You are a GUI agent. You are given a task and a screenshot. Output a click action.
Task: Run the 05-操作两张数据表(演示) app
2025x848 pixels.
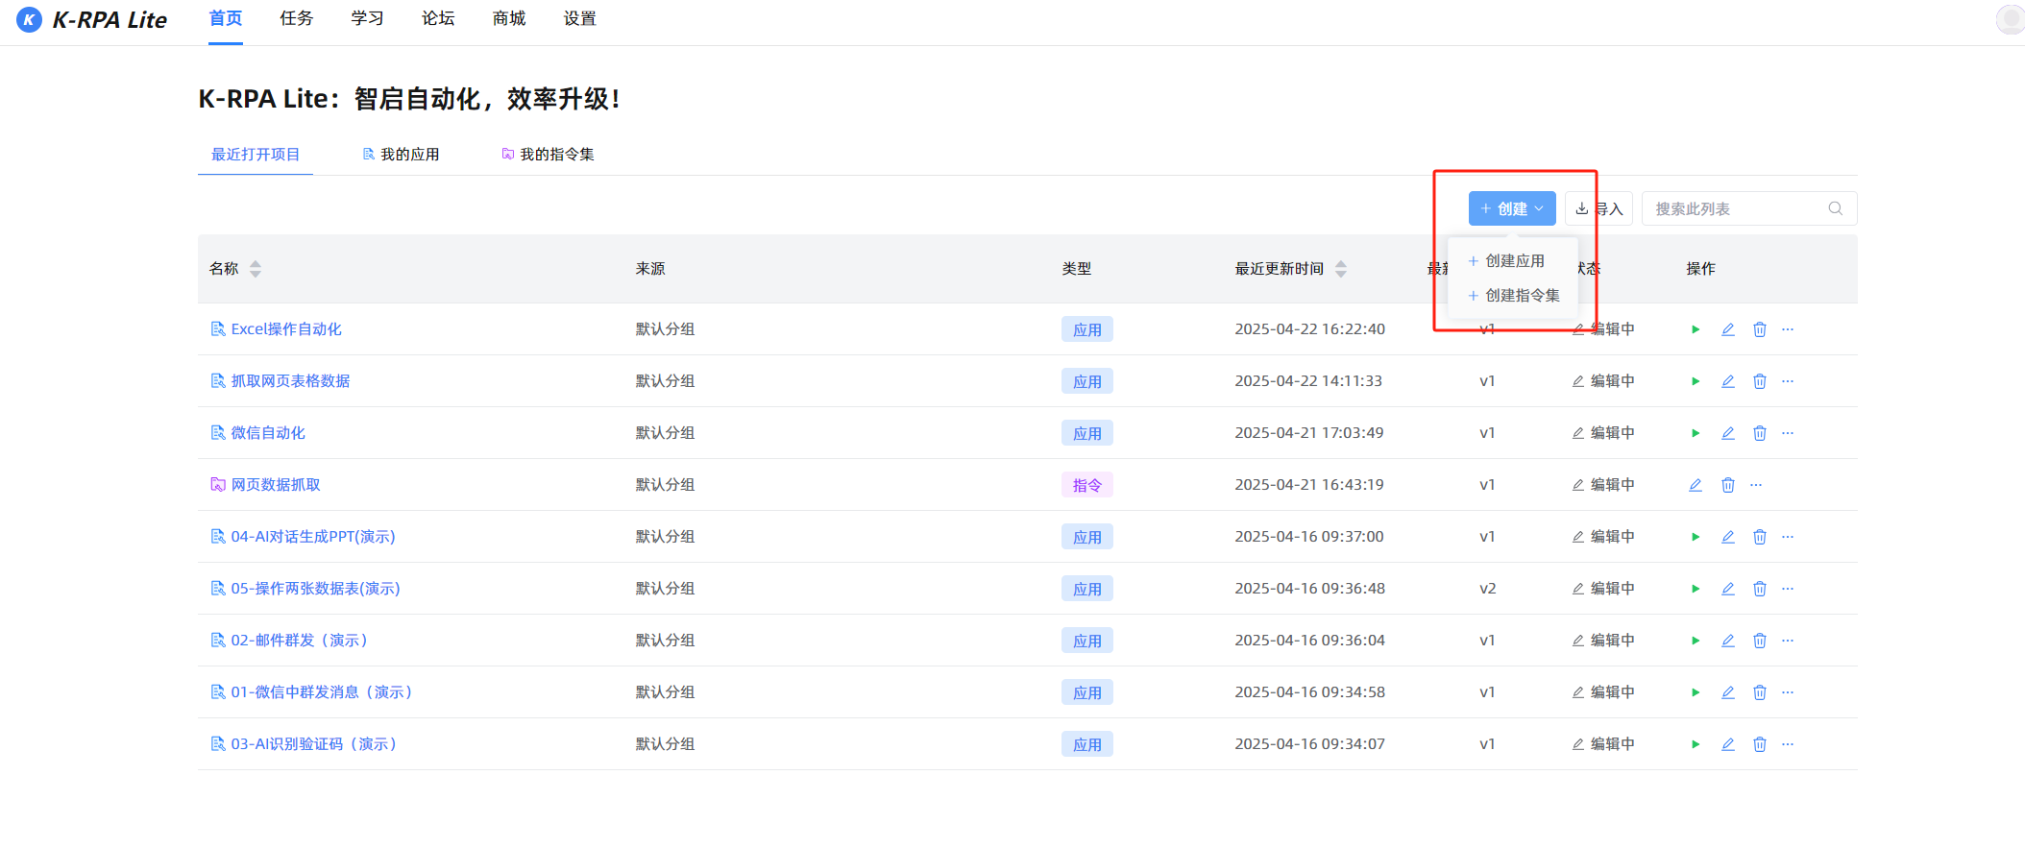[1696, 589]
